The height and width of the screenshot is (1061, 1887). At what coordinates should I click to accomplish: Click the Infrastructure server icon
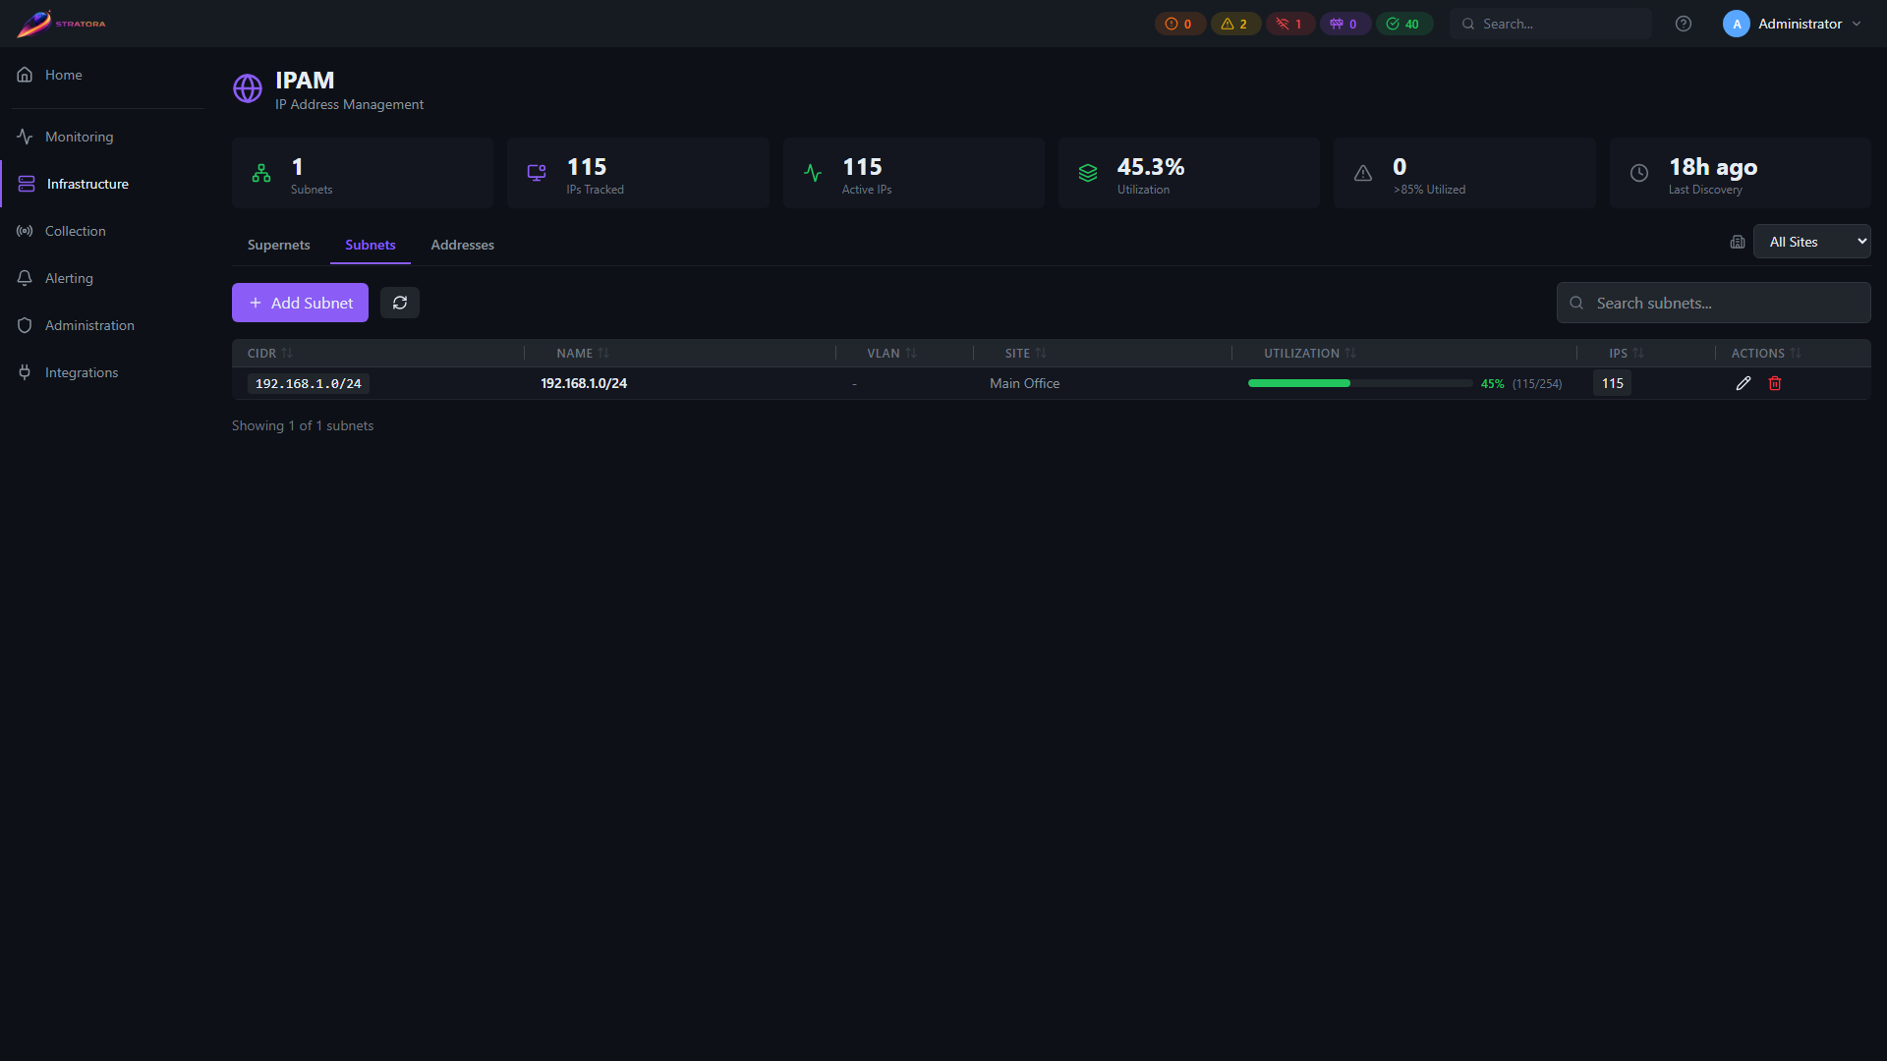[x=27, y=184]
